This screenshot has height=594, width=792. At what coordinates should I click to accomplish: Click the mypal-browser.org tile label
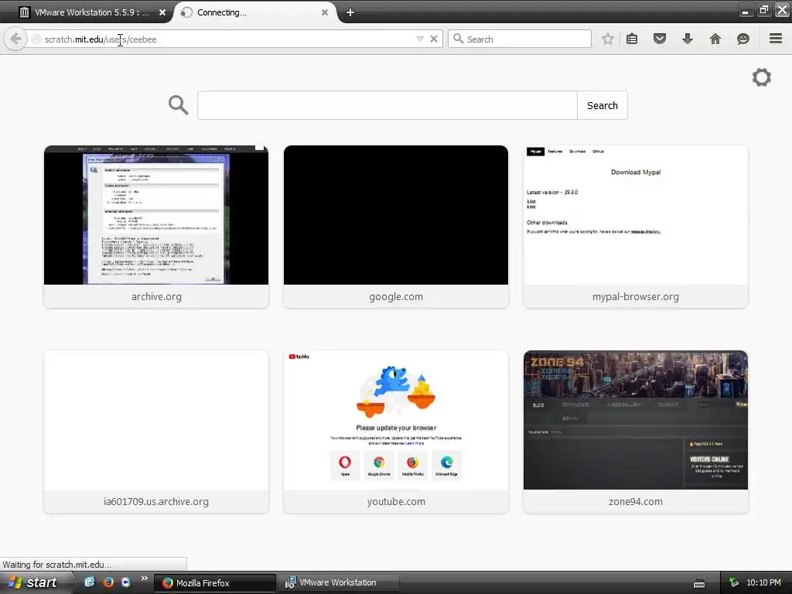point(636,296)
